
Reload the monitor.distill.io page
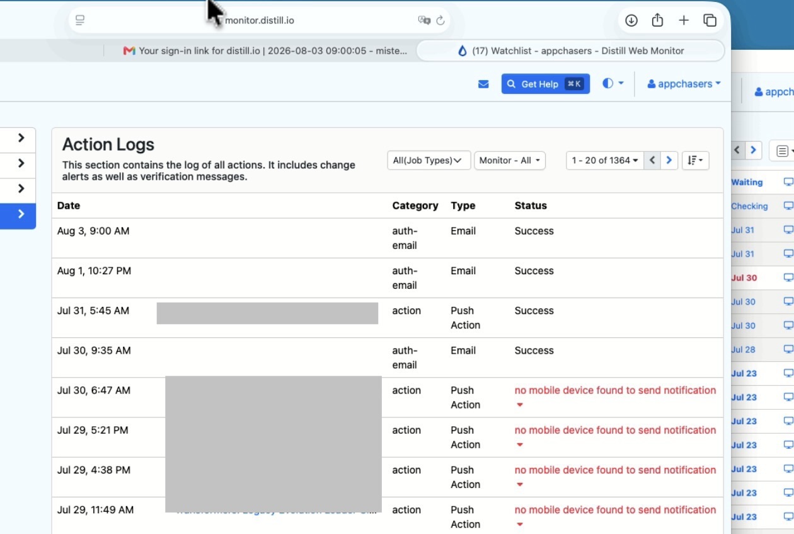coord(440,20)
